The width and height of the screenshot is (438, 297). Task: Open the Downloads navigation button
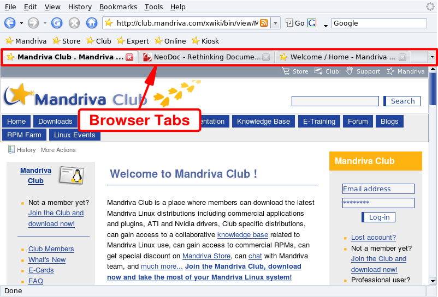tap(55, 122)
